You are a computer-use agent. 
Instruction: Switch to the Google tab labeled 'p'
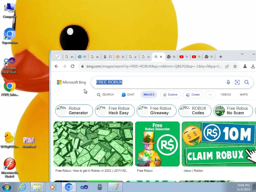133,57
